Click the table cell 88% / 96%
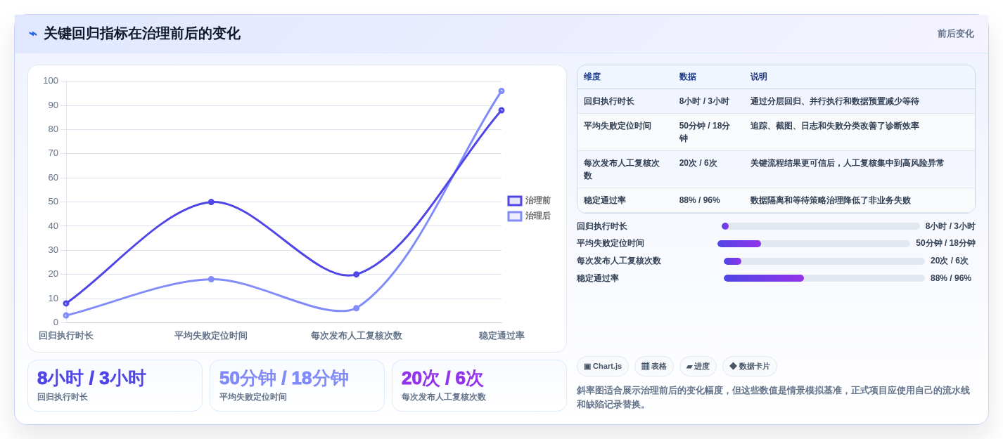 pyautogui.click(x=700, y=200)
